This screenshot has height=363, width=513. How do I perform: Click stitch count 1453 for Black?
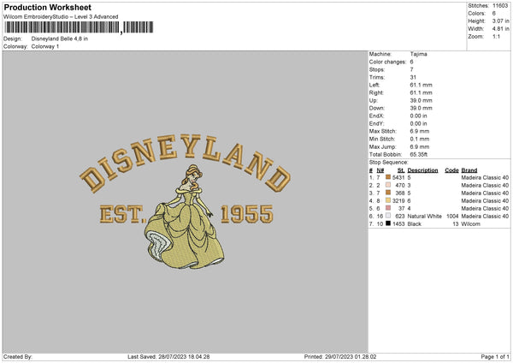[x=398, y=224]
